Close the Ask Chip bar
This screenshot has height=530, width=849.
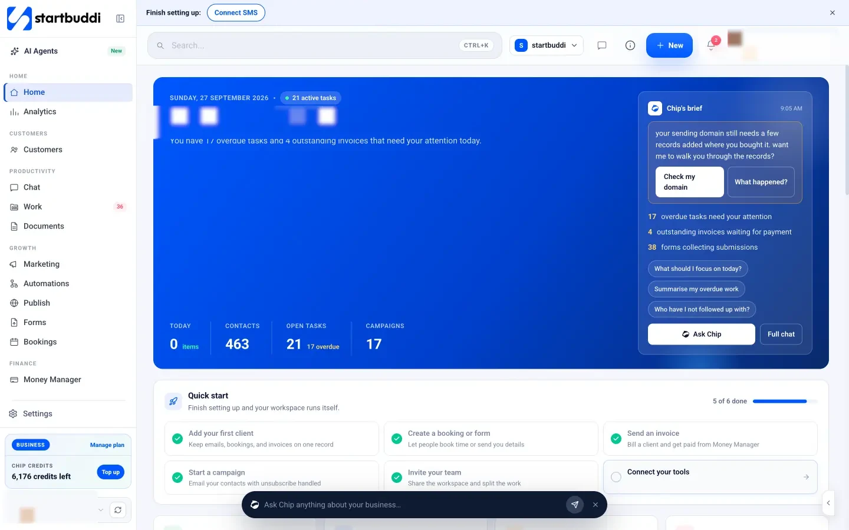(x=595, y=505)
